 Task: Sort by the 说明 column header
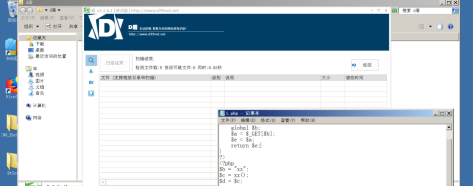(272, 78)
